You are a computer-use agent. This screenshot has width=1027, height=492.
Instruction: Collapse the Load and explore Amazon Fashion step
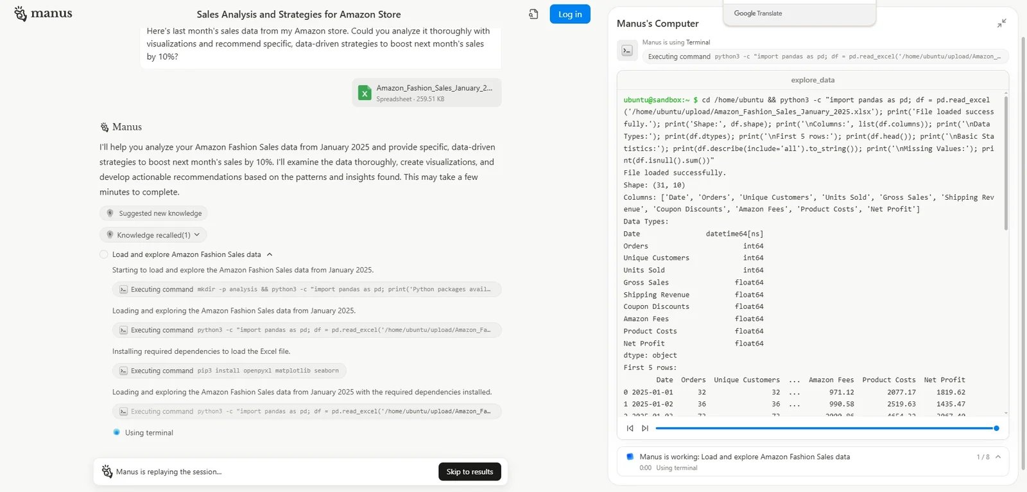270,254
